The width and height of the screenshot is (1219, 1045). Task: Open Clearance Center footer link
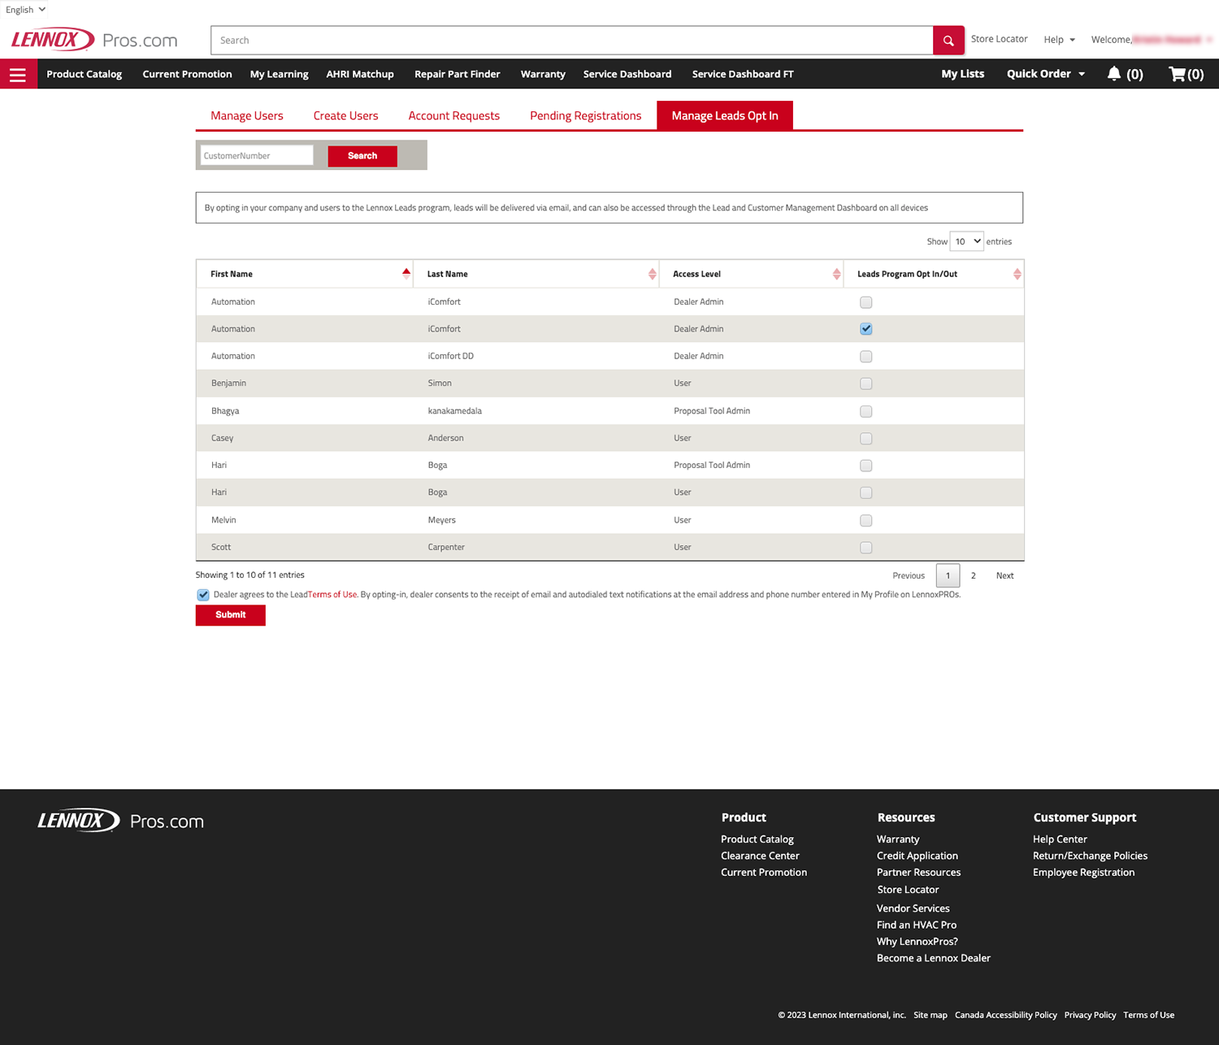tap(760, 856)
